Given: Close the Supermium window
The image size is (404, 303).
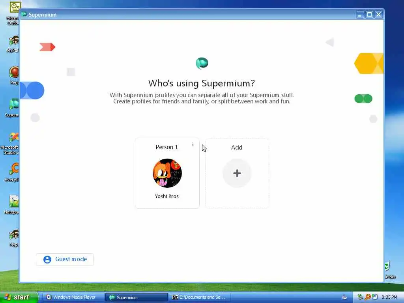Looking at the screenshot, I should click(378, 15).
